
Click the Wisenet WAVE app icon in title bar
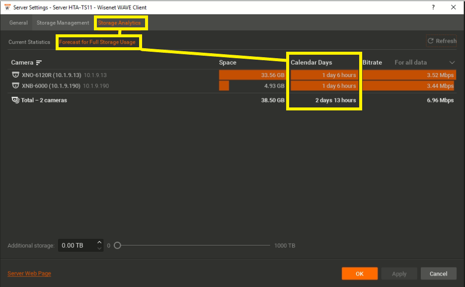click(7, 7)
